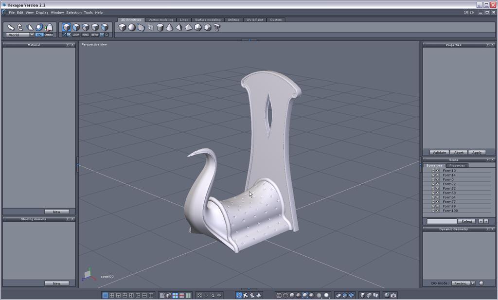498x300 pixels.
Task: Create a cylinder primitive
Action: click(x=160, y=27)
